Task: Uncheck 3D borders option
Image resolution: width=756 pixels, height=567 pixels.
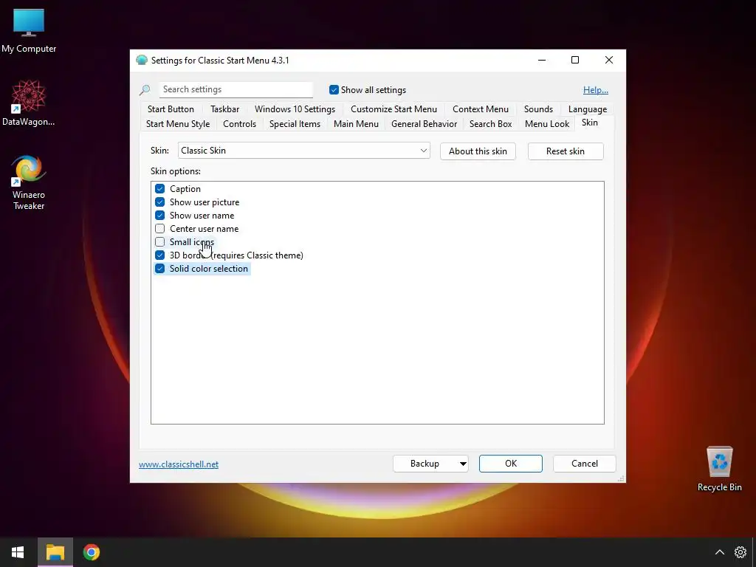Action: point(159,255)
